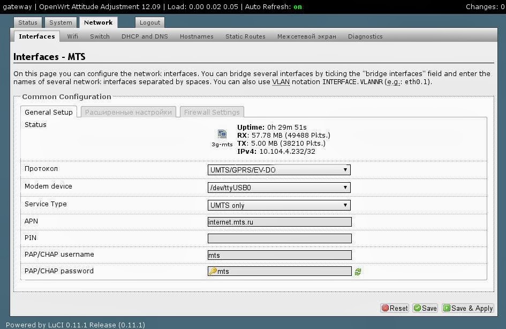
Task: Click the TX 5.00 MB statistic
Action: [x=281, y=144]
